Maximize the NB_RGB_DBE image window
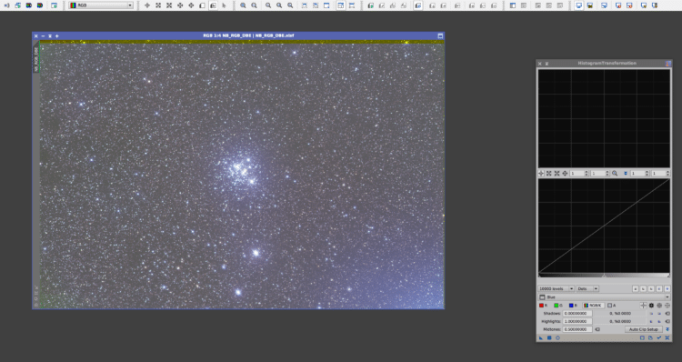 440,35
